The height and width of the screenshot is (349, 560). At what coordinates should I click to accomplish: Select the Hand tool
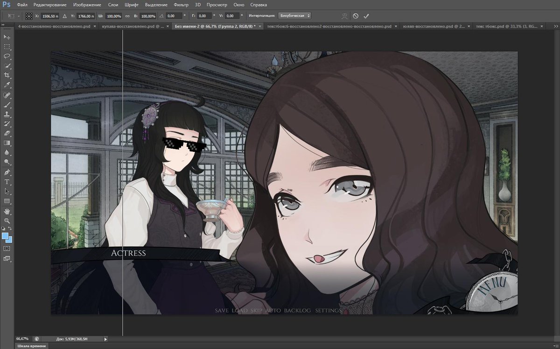(7, 211)
